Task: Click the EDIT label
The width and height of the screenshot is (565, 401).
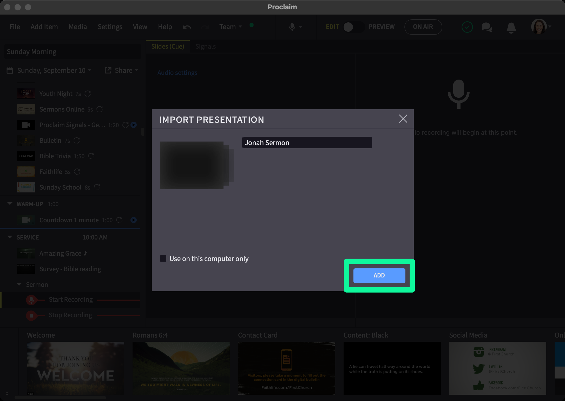Action: coord(332,27)
